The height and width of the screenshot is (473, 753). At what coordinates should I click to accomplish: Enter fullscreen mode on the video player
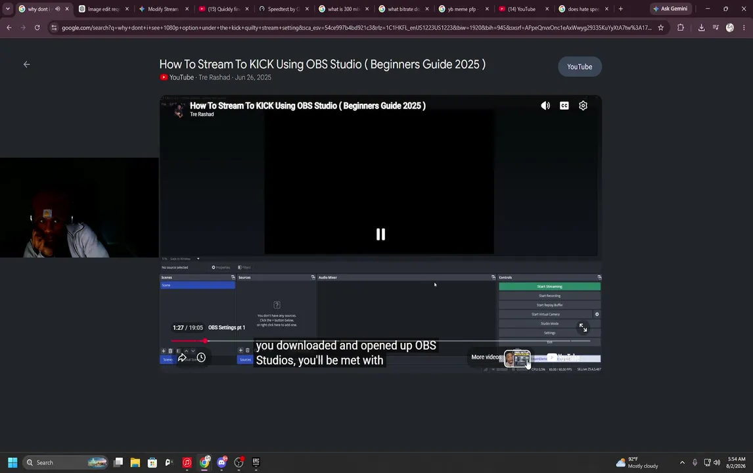[x=583, y=328]
